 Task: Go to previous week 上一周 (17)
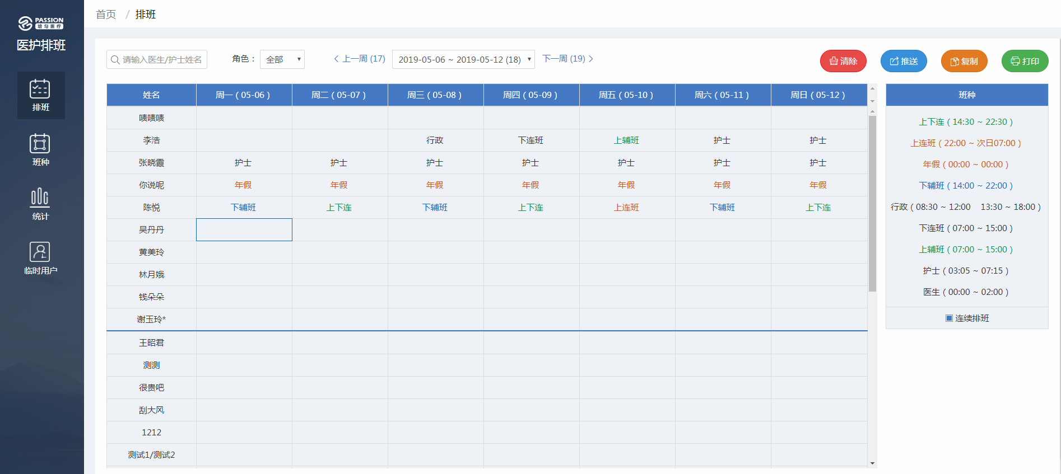(360, 59)
